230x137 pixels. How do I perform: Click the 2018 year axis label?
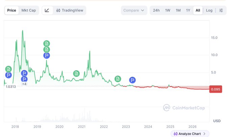coord(15,127)
